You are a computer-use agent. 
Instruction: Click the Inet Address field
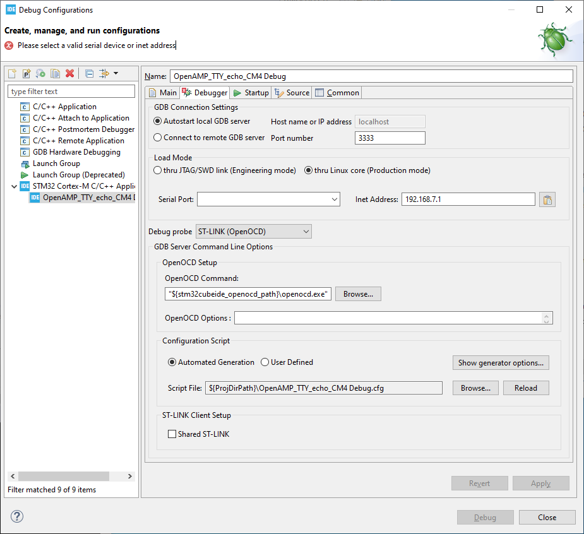point(468,199)
